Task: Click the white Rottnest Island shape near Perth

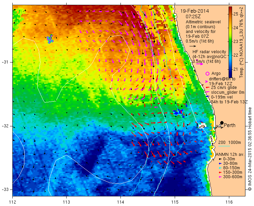Action: tap(202, 126)
